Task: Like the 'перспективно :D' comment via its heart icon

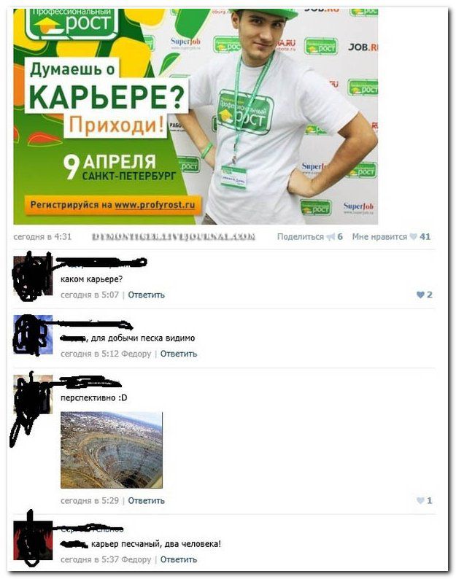Action: click(420, 500)
